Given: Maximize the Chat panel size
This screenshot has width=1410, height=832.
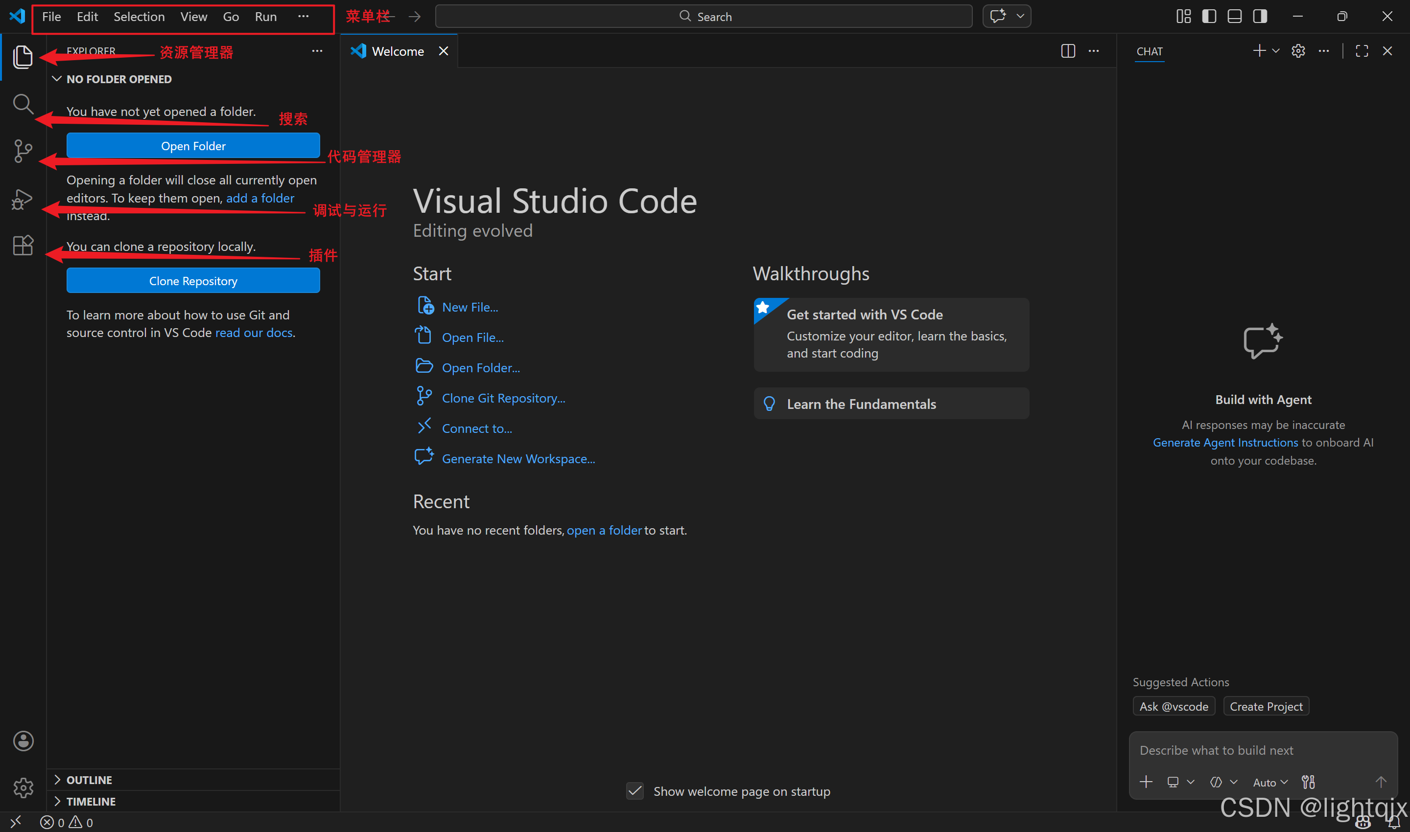Looking at the screenshot, I should pos(1362,51).
